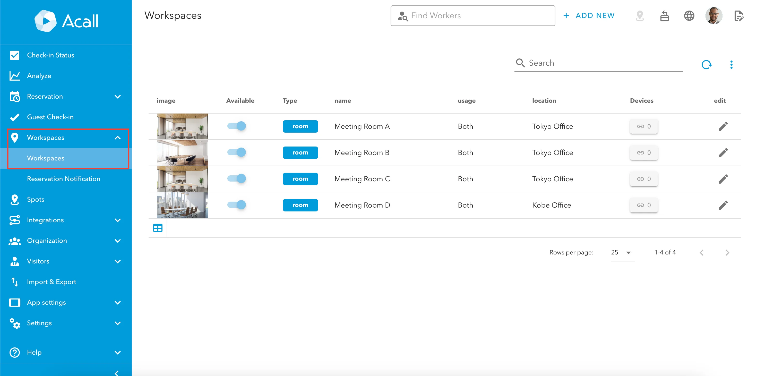The width and height of the screenshot is (757, 376).
Task: Click the Settings gears icon
Action: coord(15,323)
